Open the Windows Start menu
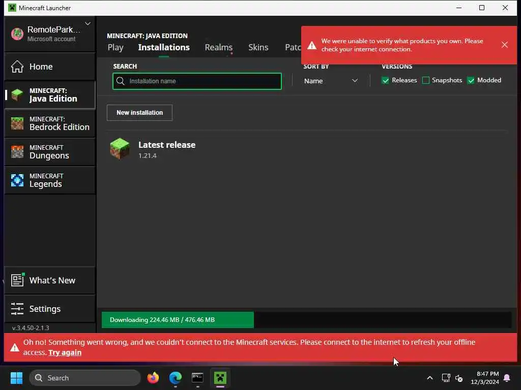 pos(16,378)
